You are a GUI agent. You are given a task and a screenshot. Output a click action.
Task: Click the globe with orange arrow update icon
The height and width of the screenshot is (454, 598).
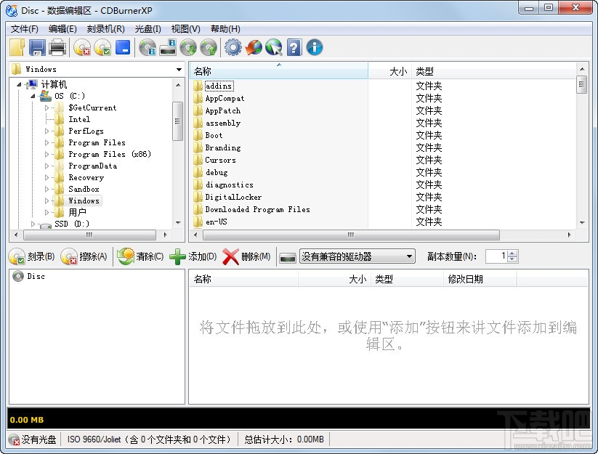[254, 48]
